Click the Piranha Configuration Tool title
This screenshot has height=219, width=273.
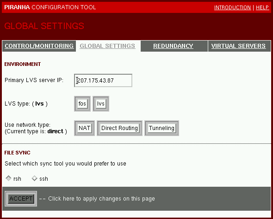50,7
